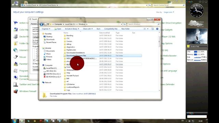Image resolution: width=219 pixels, height=123 pixels.
Task: Expand the change view options arrow
Action: coord(148,29)
